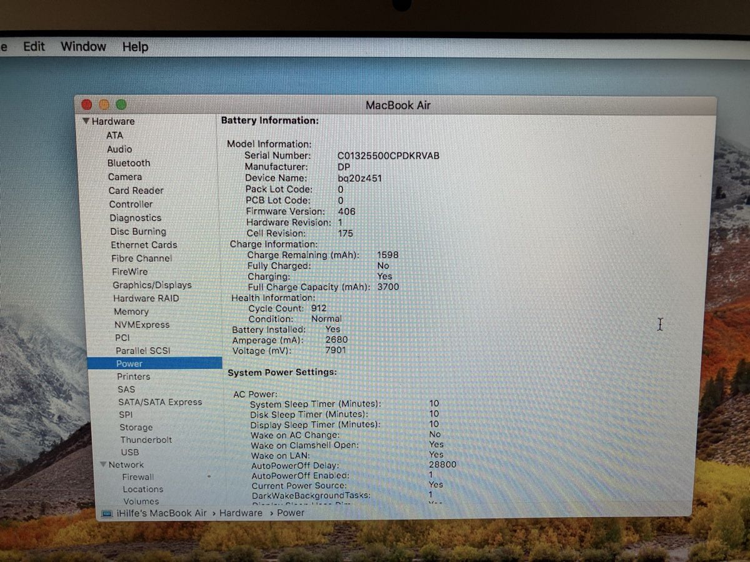Close the MacBook Air window

pyautogui.click(x=87, y=105)
